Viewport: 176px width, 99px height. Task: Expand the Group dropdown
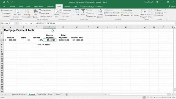pyautogui.click(x=162, y=10)
